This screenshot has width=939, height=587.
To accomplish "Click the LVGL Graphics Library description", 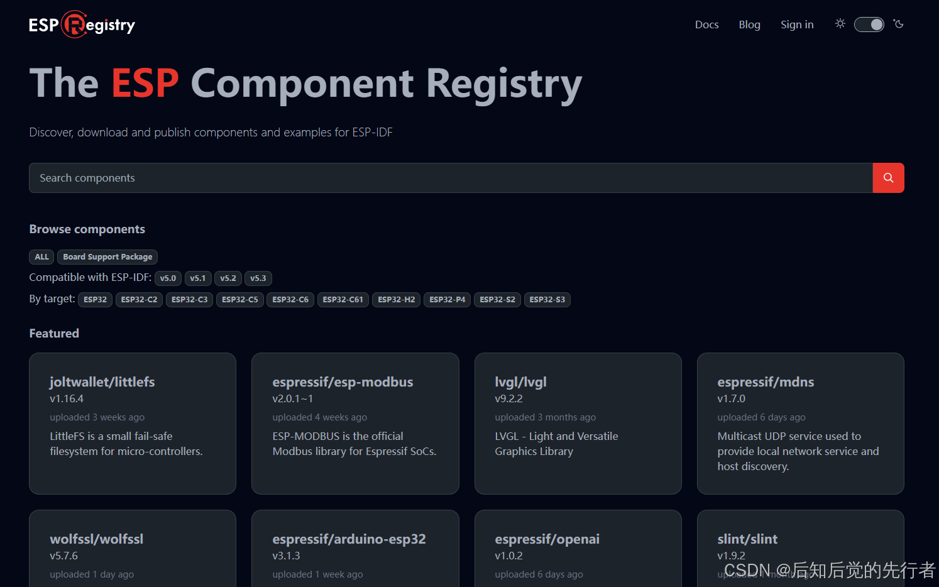I will tap(556, 444).
